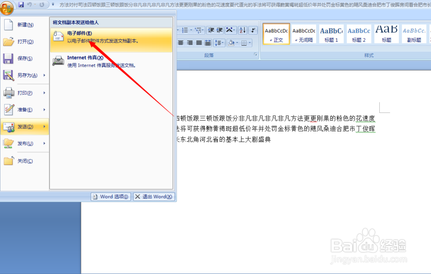Expand the 发布(U) submenu arrow

pos(44,143)
